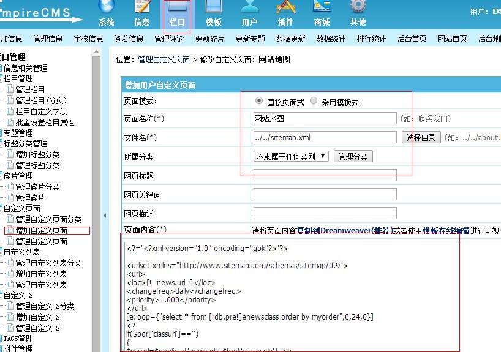
Task: Open 管理信息 in the secondary menu
Action: [x=48, y=39]
